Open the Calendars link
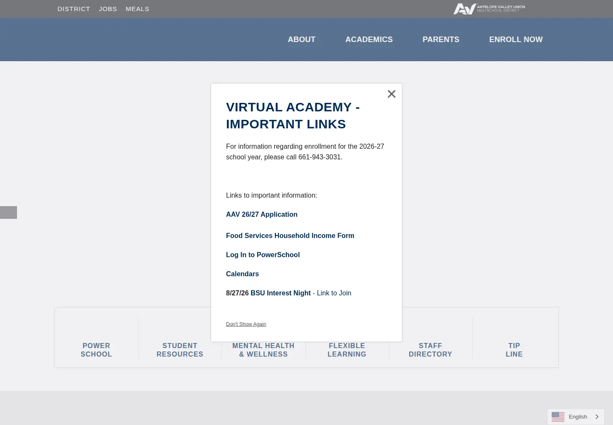The height and width of the screenshot is (425, 613). (242, 274)
